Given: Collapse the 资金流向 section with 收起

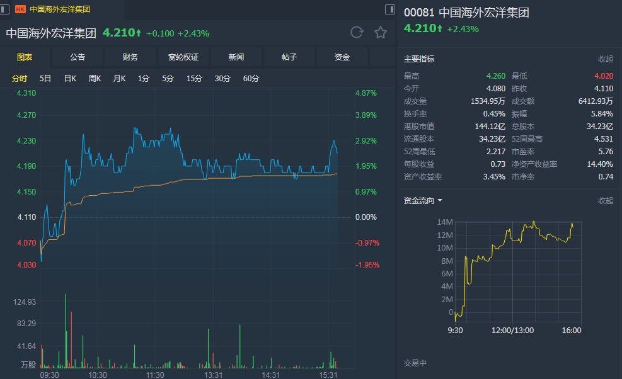Looking at the screenshot, I should coord(605,201).
